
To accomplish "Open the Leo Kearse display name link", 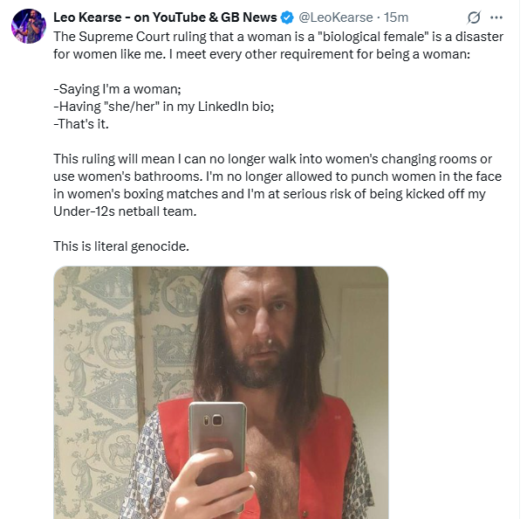I will click(x=86, y=17).
